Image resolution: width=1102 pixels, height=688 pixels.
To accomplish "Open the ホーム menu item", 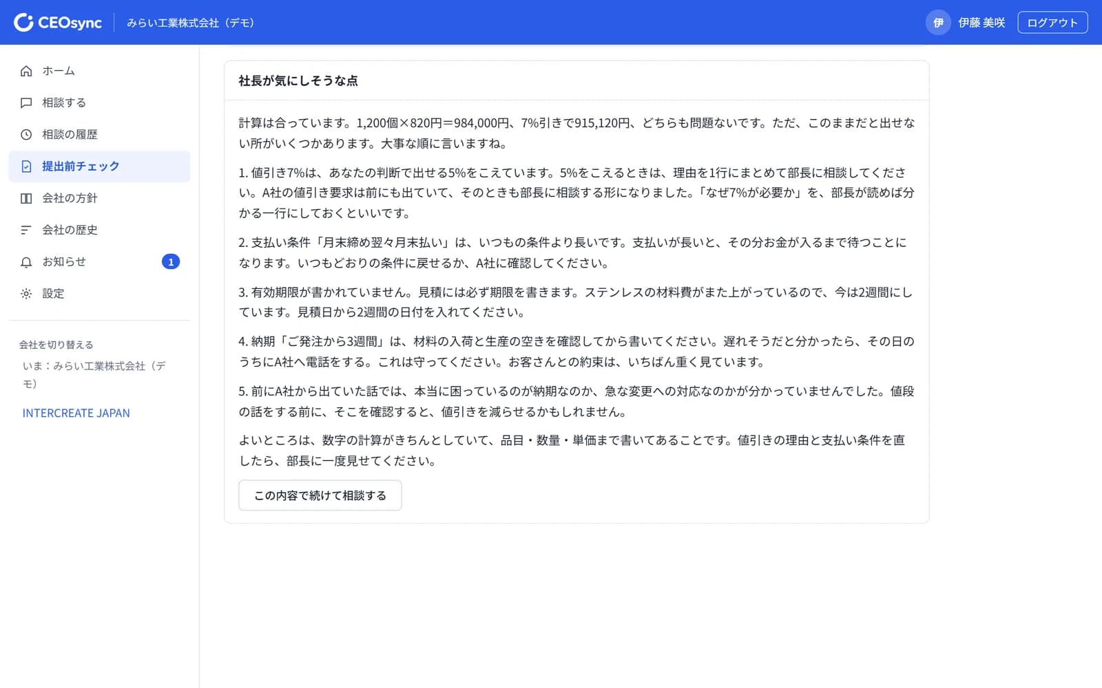I will [x=99, y=71].
